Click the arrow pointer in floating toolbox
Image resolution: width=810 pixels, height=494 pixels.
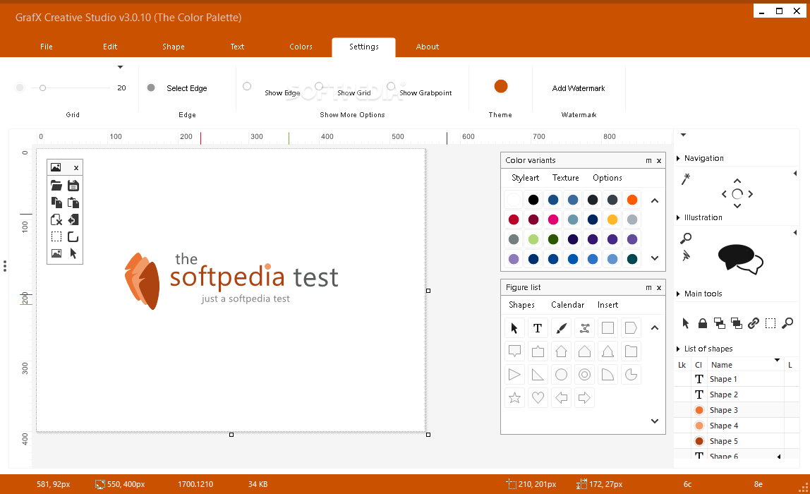coord(73,254)
